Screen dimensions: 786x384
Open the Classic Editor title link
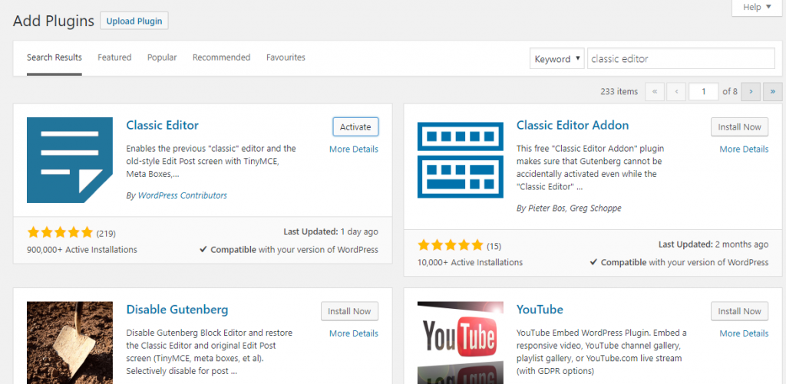click(x=163, y=125)
